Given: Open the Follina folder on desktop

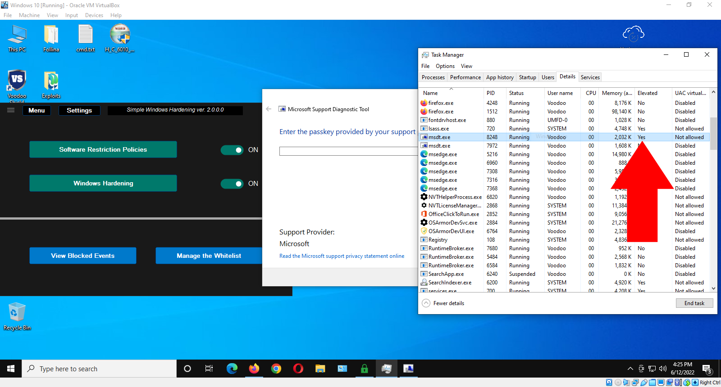Looking at the screenshot, I should [x=51, y=35].
